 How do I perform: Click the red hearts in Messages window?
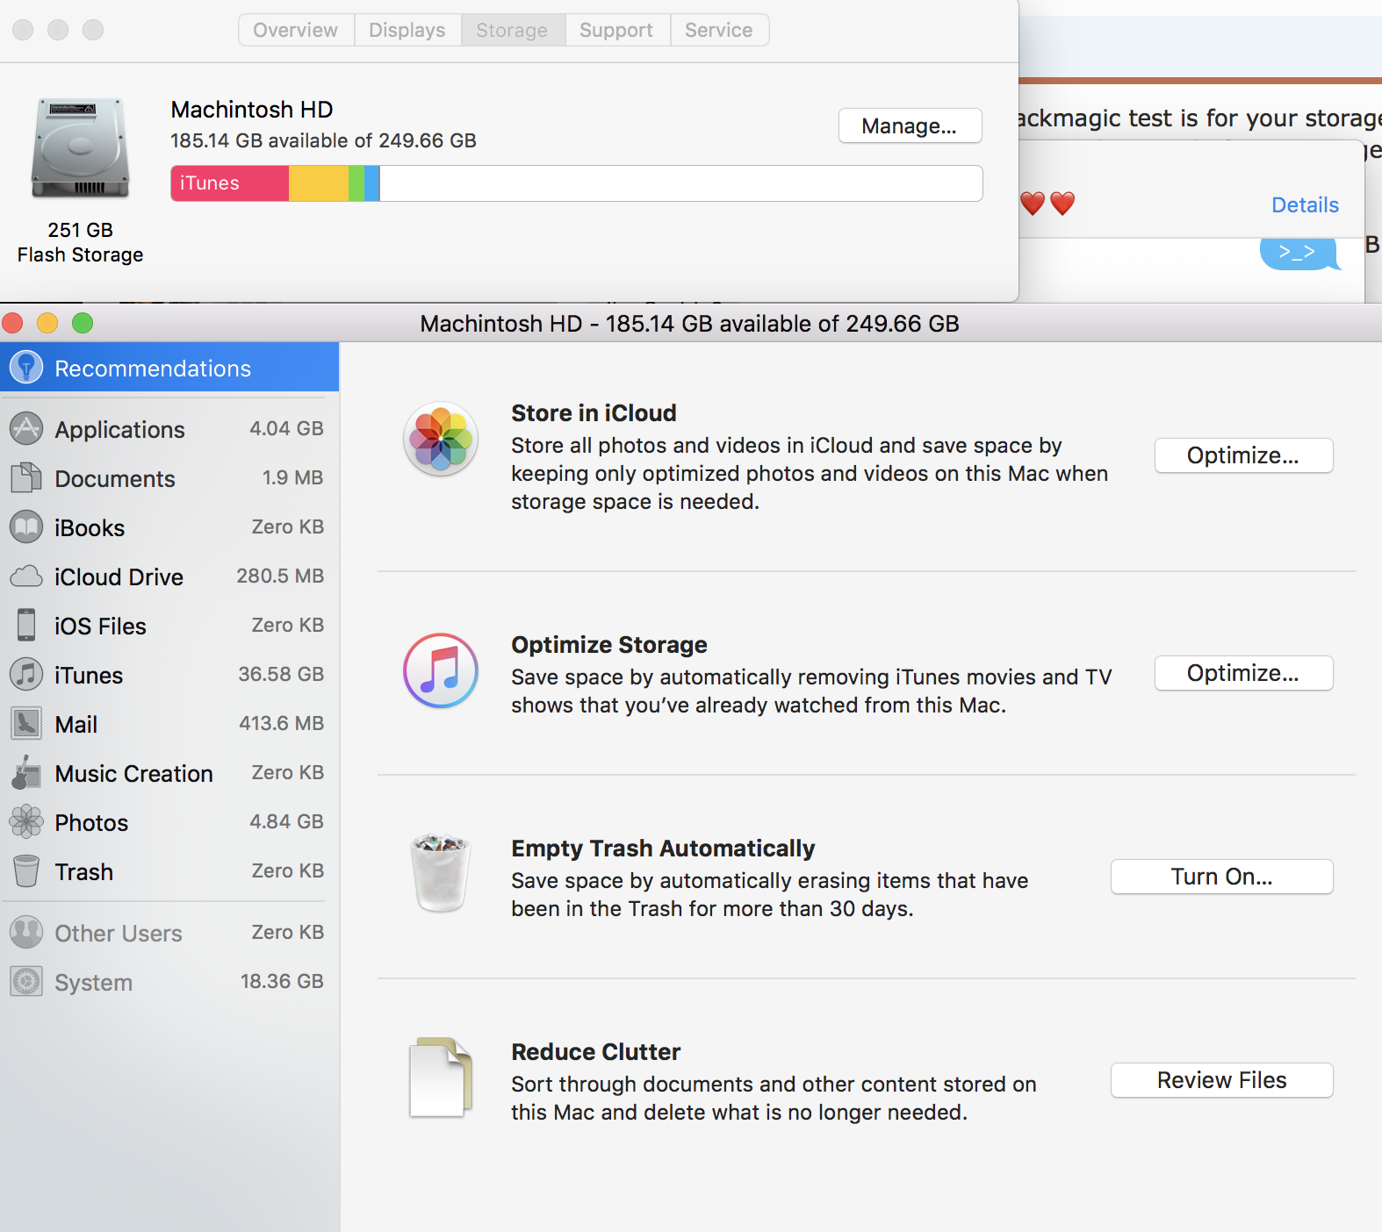(x=1047, y=204)
